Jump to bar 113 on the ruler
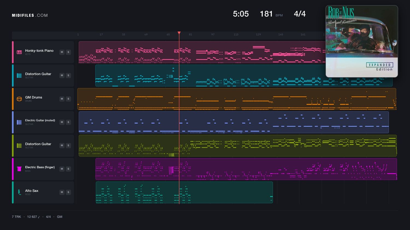Screen dimensions: 410x230 coord(236,35)
